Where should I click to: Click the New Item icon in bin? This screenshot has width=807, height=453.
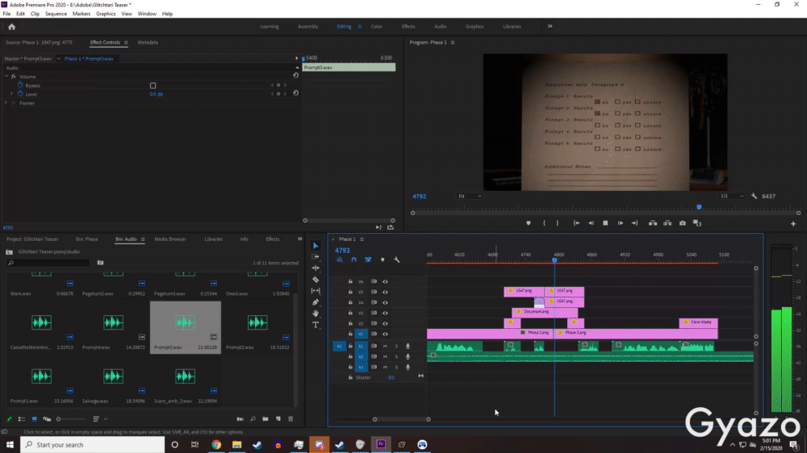(x=278, y=419)
